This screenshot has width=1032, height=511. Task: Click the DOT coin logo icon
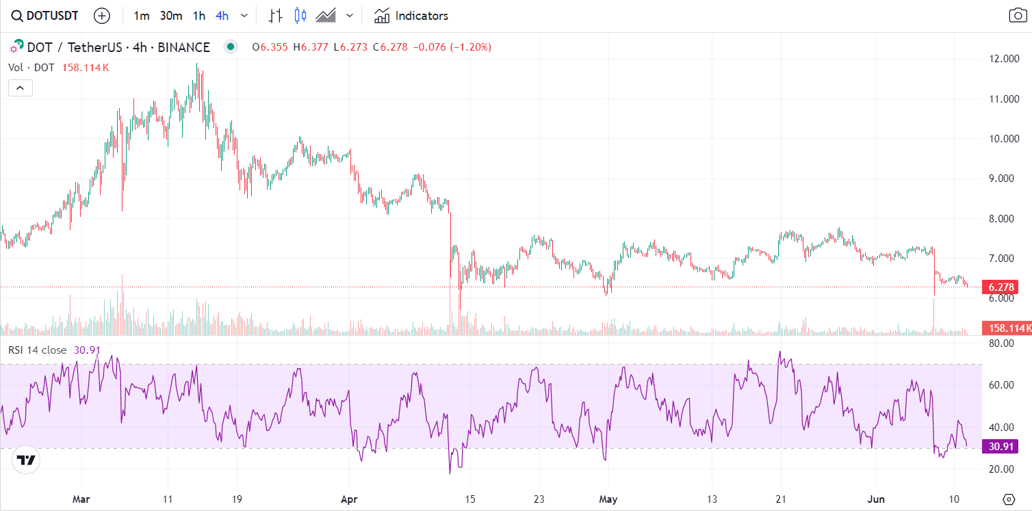tap(16, 47)
